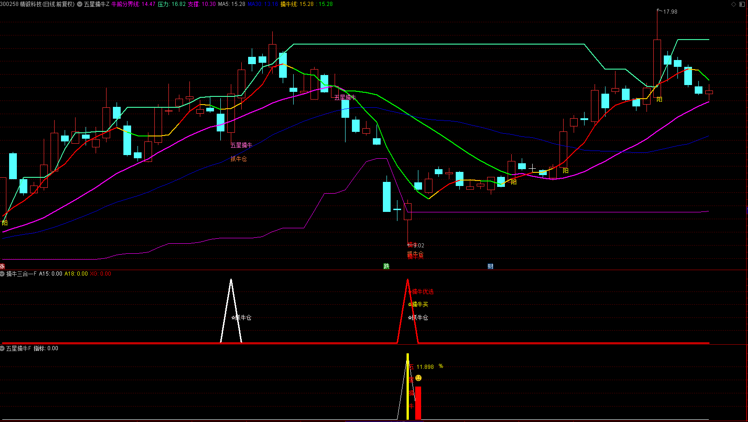Expand the 擒牛三合一F indicator dropdown
The width and height of the screenshot is (748, 422).
[x=3, y=274]
